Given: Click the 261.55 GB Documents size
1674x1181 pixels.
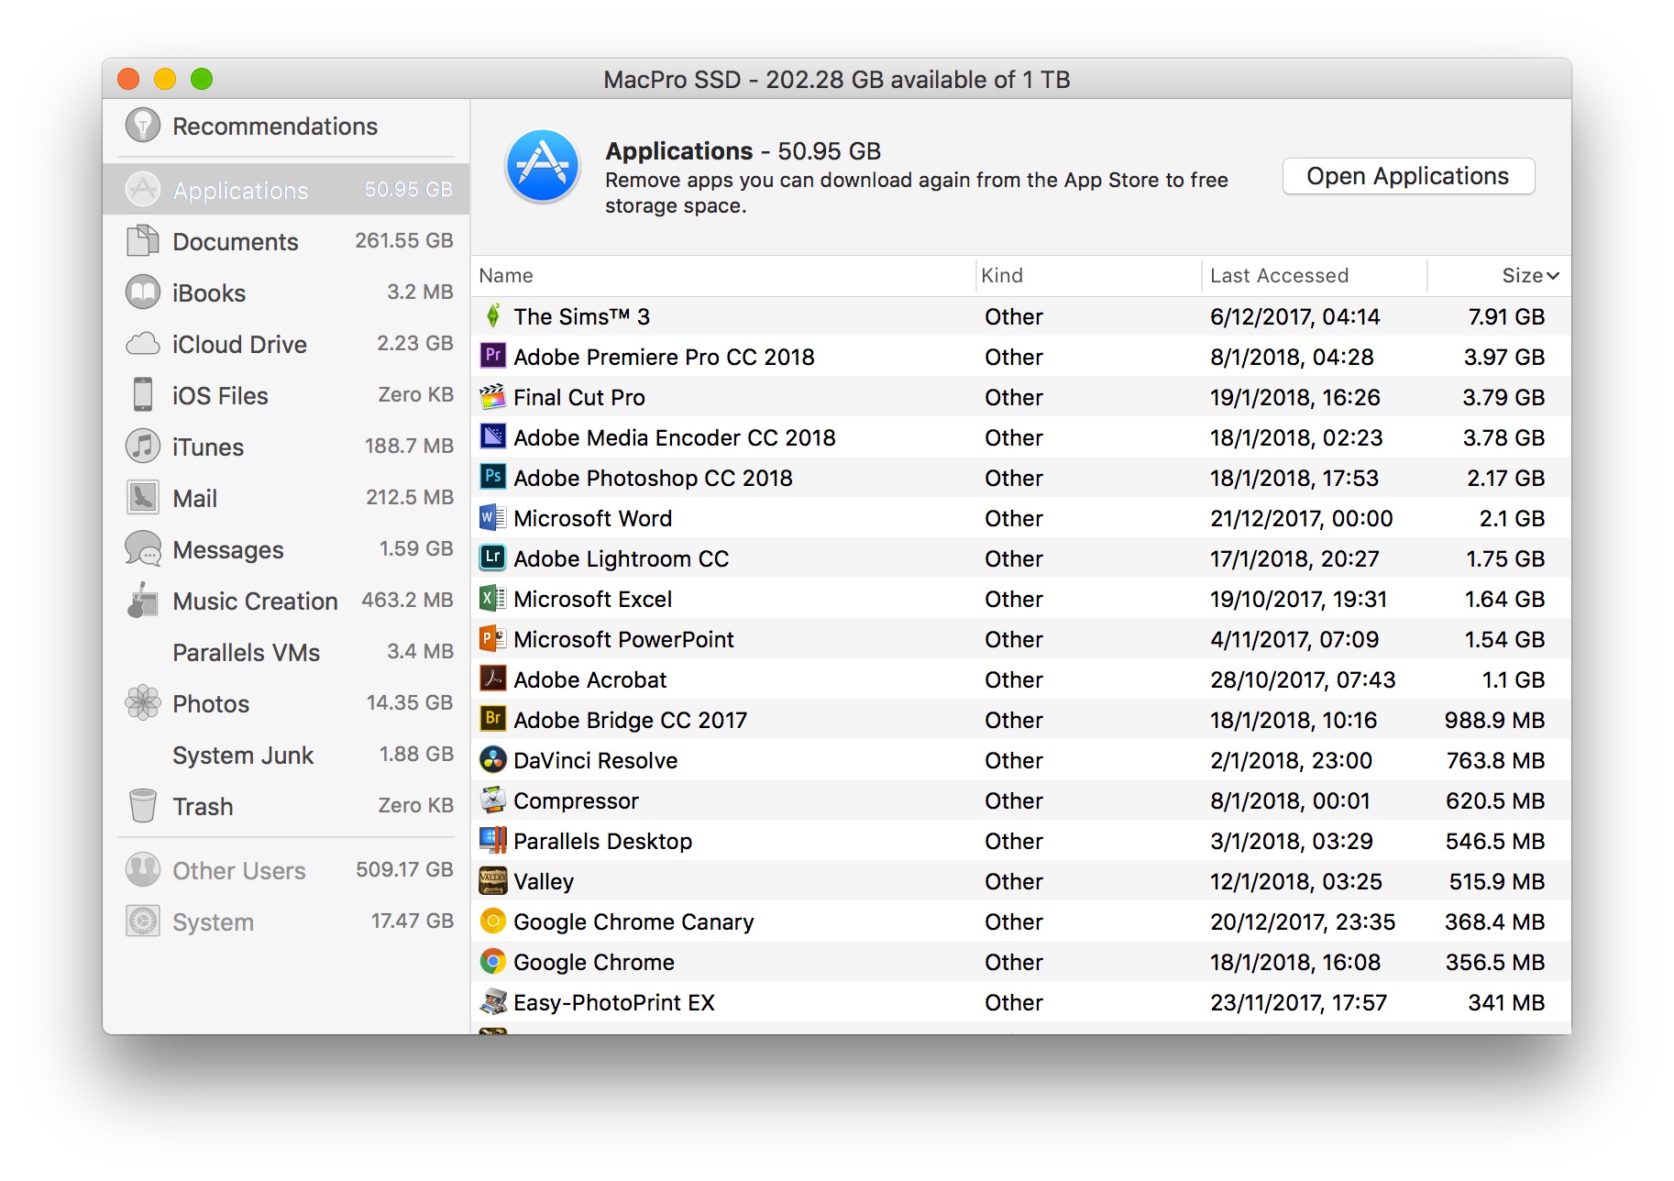Looking at the screenshot, I should coord(404,240).
